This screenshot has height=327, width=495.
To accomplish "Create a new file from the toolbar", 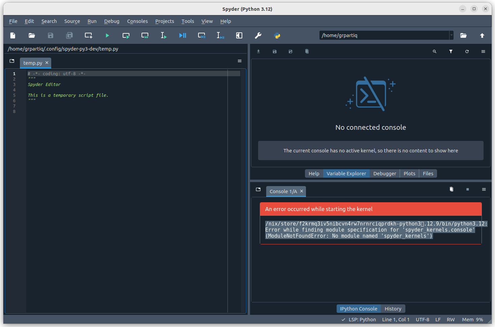I will [13, 35].
